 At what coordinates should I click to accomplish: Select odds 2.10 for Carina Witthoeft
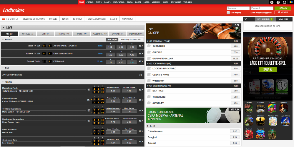click(x=129, y=101)
